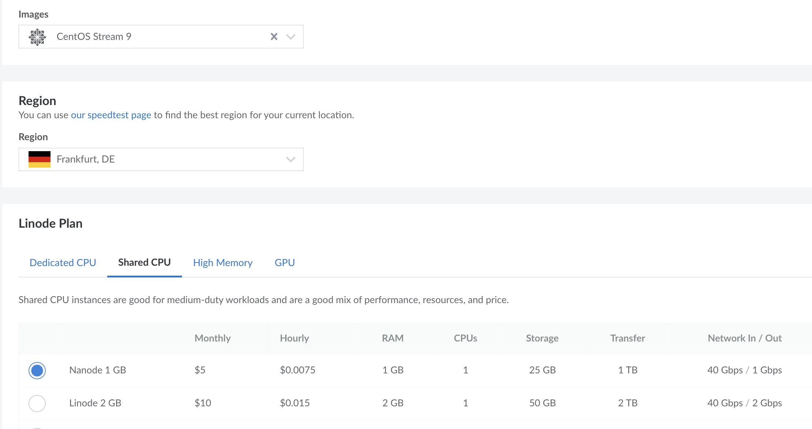Image resolution: width=812 pixels, height=429 pixels.
Task: Click the German flag icon
Action: pos(40,159)
